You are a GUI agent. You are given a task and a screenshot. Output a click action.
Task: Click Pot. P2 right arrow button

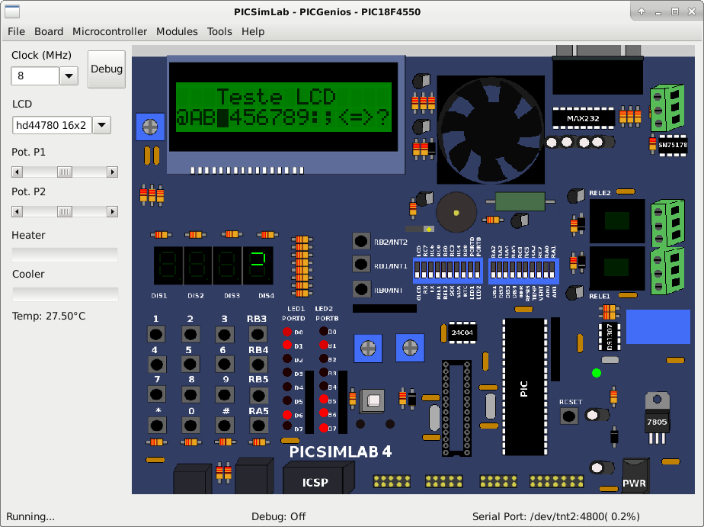pos(112,211)
